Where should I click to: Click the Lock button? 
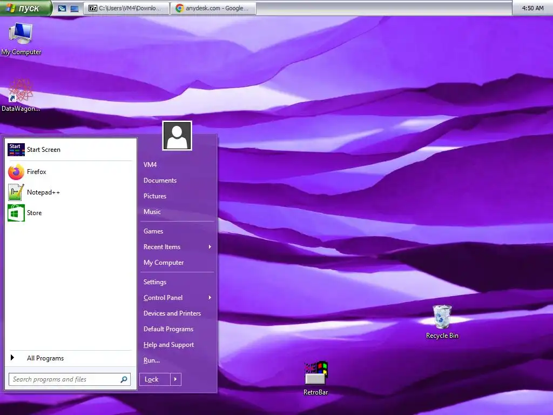coord(155,379)
